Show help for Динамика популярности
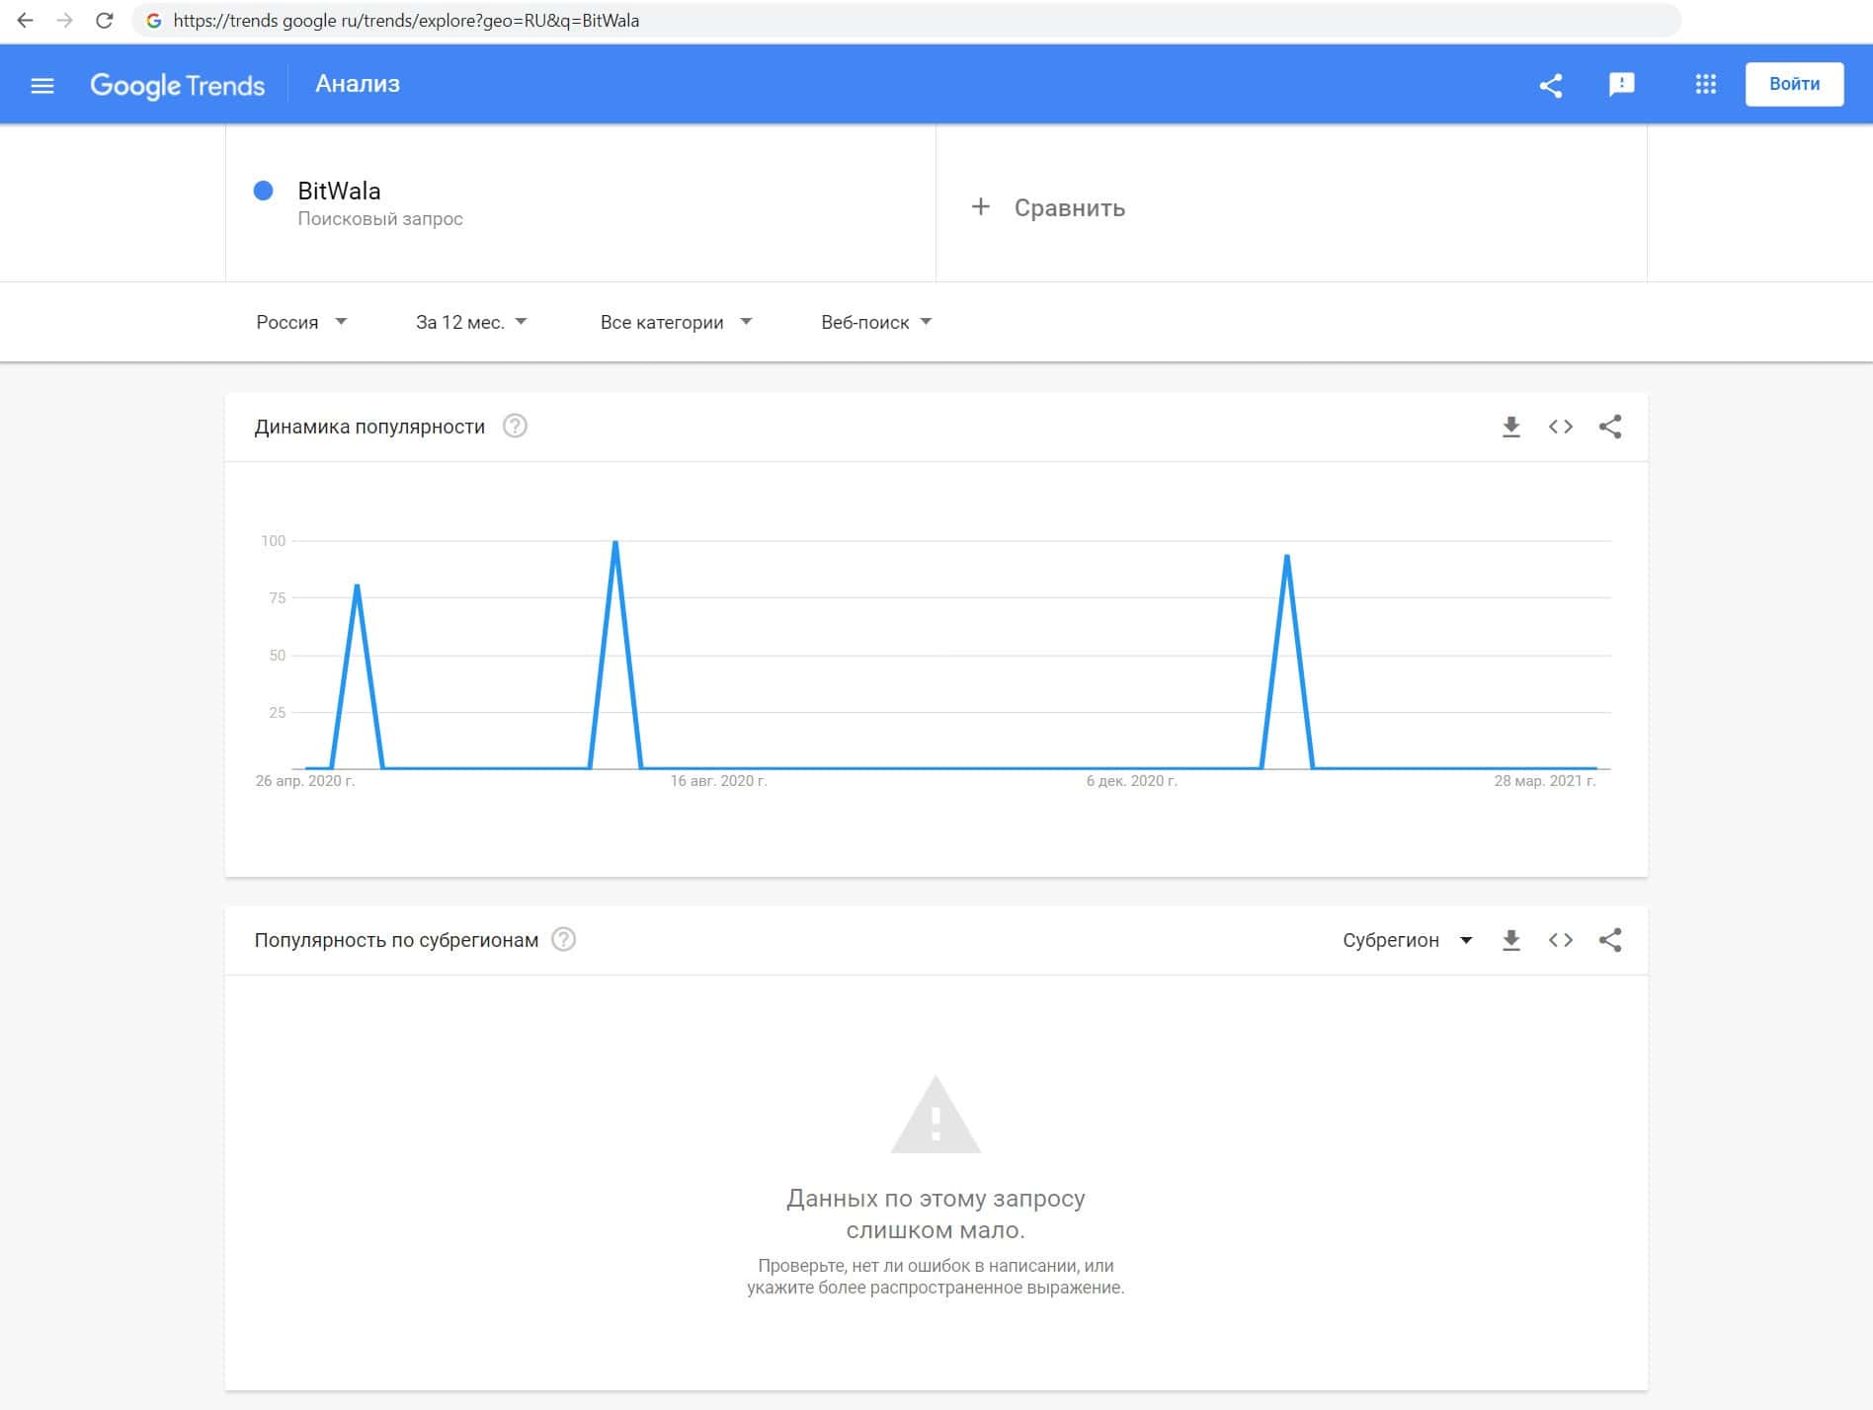Screen dimensions: 1873x1410 coord(515,426)
